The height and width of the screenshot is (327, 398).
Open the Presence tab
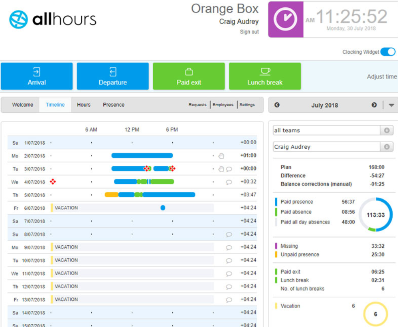click(x=114, y=105)
